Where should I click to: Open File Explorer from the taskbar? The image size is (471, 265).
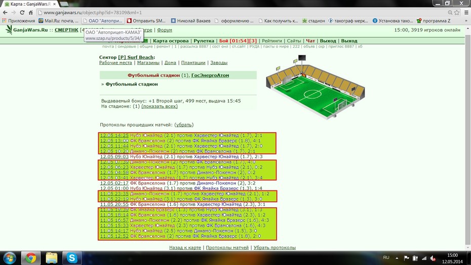(x=51, y=258)
